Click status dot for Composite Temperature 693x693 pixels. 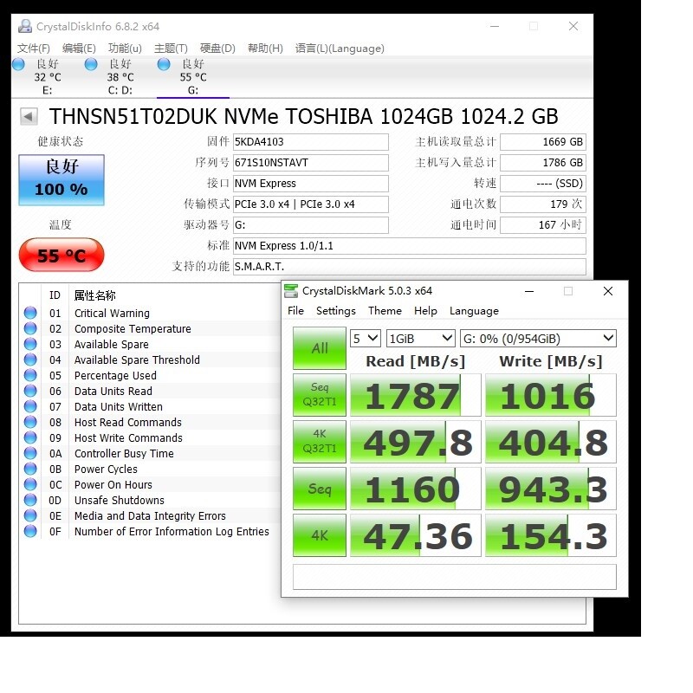[30, 328]
